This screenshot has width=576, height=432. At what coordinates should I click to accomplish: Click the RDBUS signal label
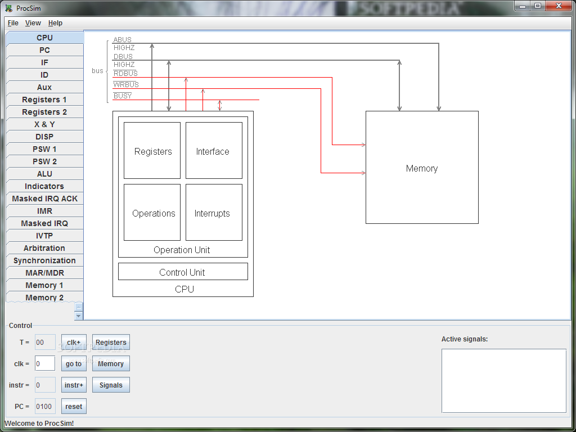pos(125,74)
